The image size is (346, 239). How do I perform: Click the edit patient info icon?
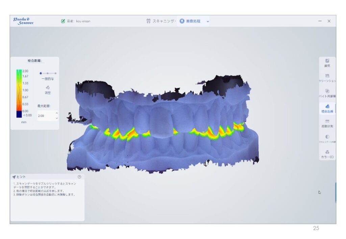(x=63, y=21)
